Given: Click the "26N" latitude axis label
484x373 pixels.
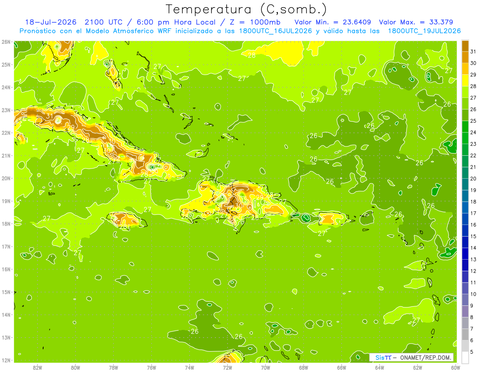Looking at the screenshot, I should tap(6, 42).
